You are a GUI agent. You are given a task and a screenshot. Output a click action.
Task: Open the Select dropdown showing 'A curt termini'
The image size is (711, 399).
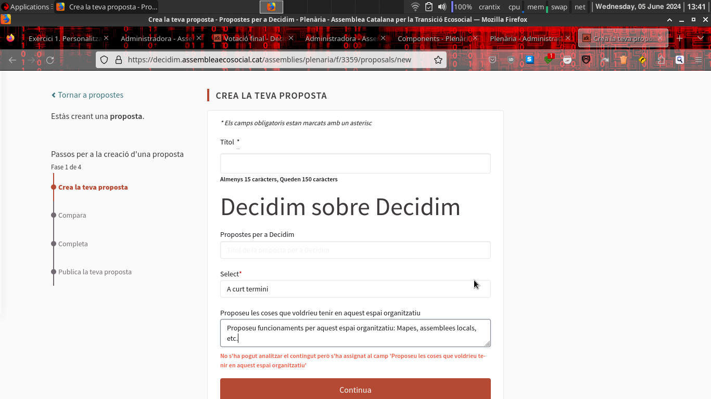click(355, 289)
